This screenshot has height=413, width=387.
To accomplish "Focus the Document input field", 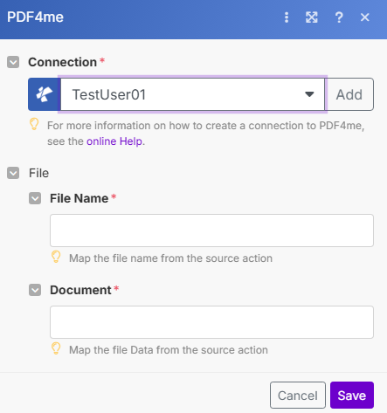I will (x=211, y=322).
